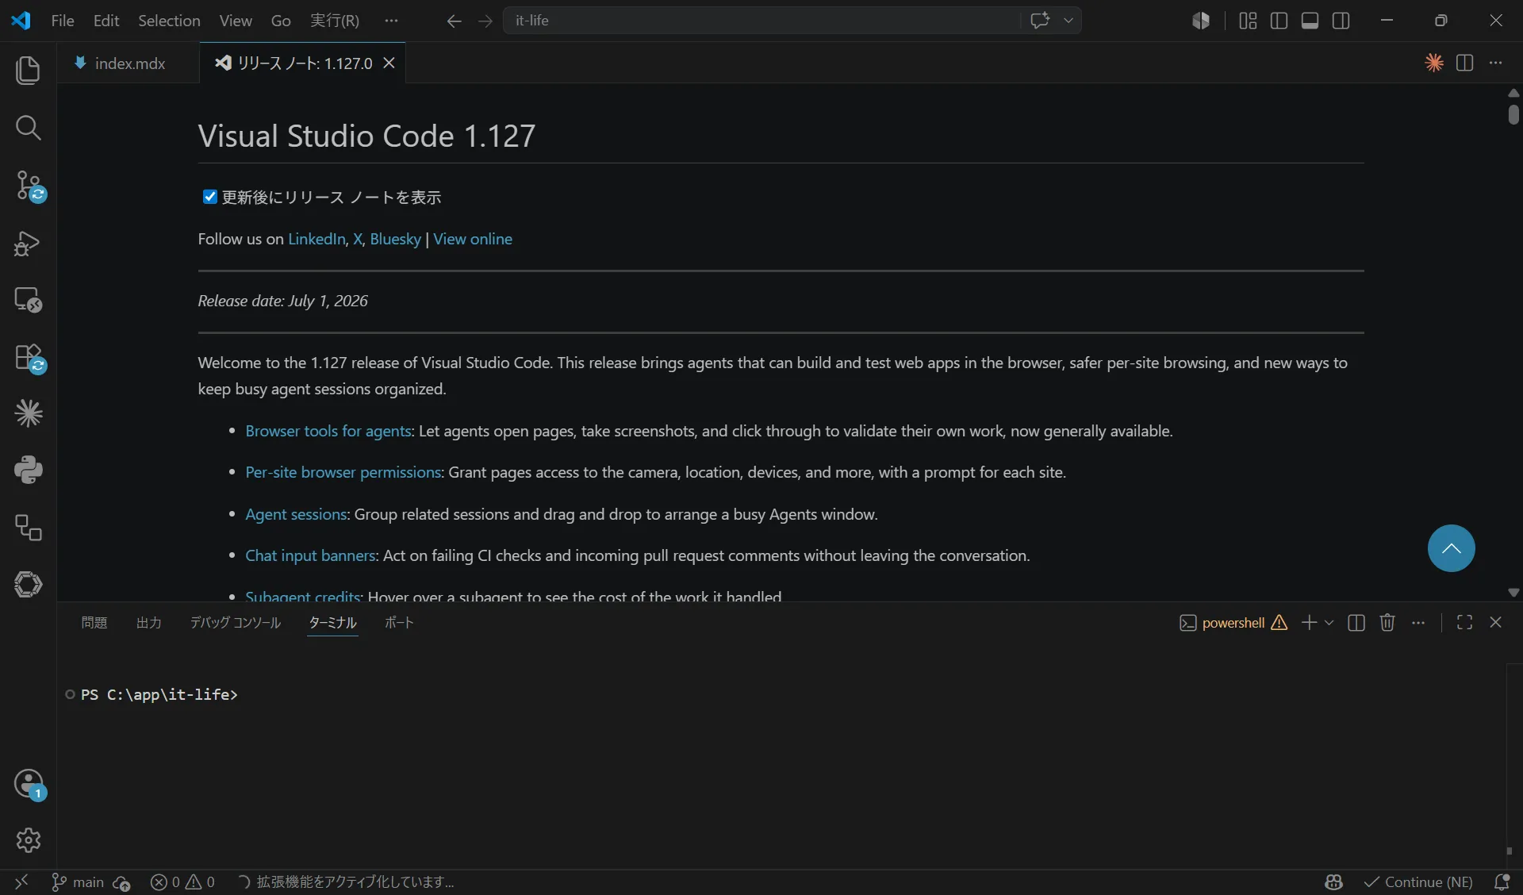Open the Copilot status icon in status bar

1333,882
